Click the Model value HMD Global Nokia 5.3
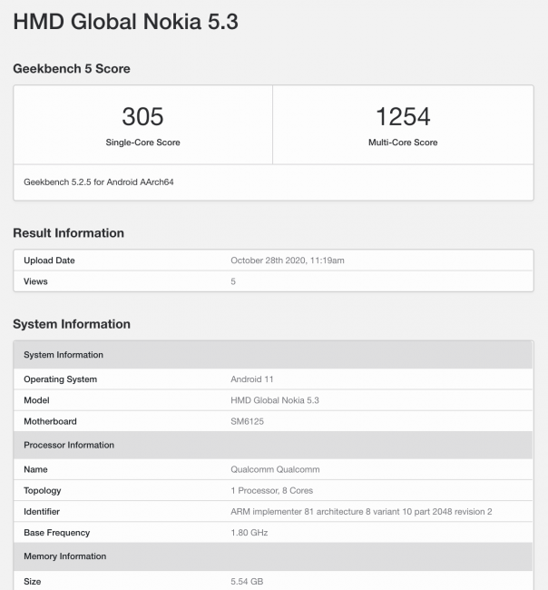The width and height of the screenshot is (548, 590). click(275, 400)
